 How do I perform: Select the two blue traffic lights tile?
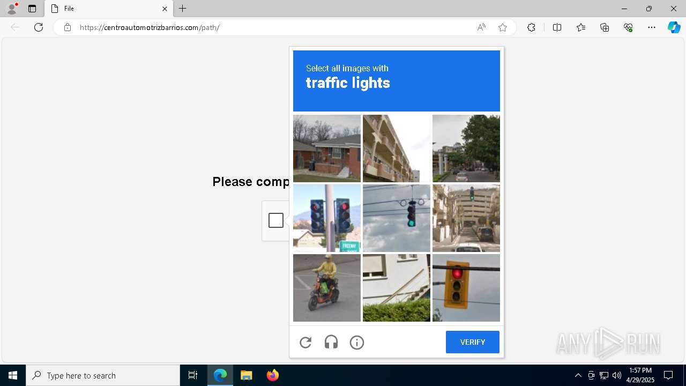click(327, 218)
